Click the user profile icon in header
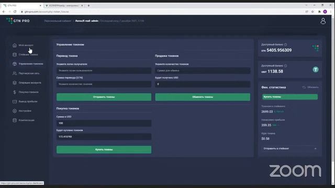Viewport: 335px width, 188px height. pos(323,21)
